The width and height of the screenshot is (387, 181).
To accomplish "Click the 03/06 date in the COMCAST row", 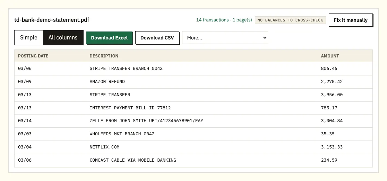I will [25, 160].
